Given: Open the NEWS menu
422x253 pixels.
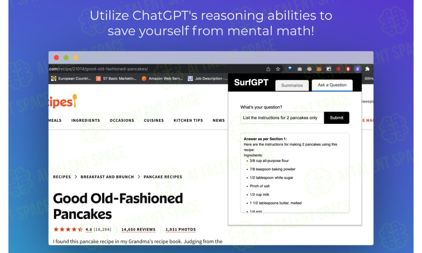Looking at the screenshot, I should click(219, 121).
